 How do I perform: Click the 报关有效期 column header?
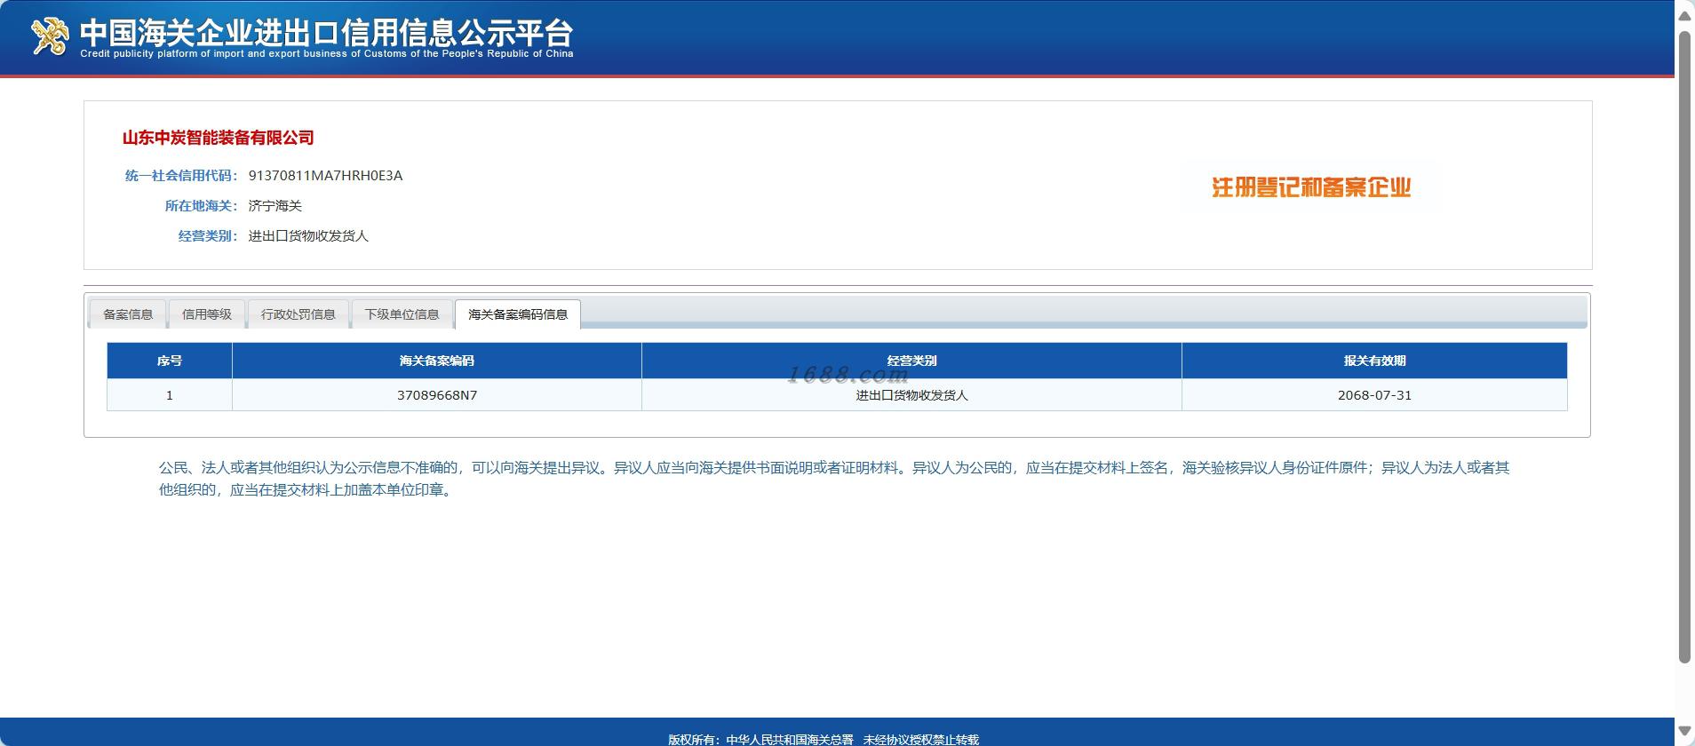point(1374,361)
